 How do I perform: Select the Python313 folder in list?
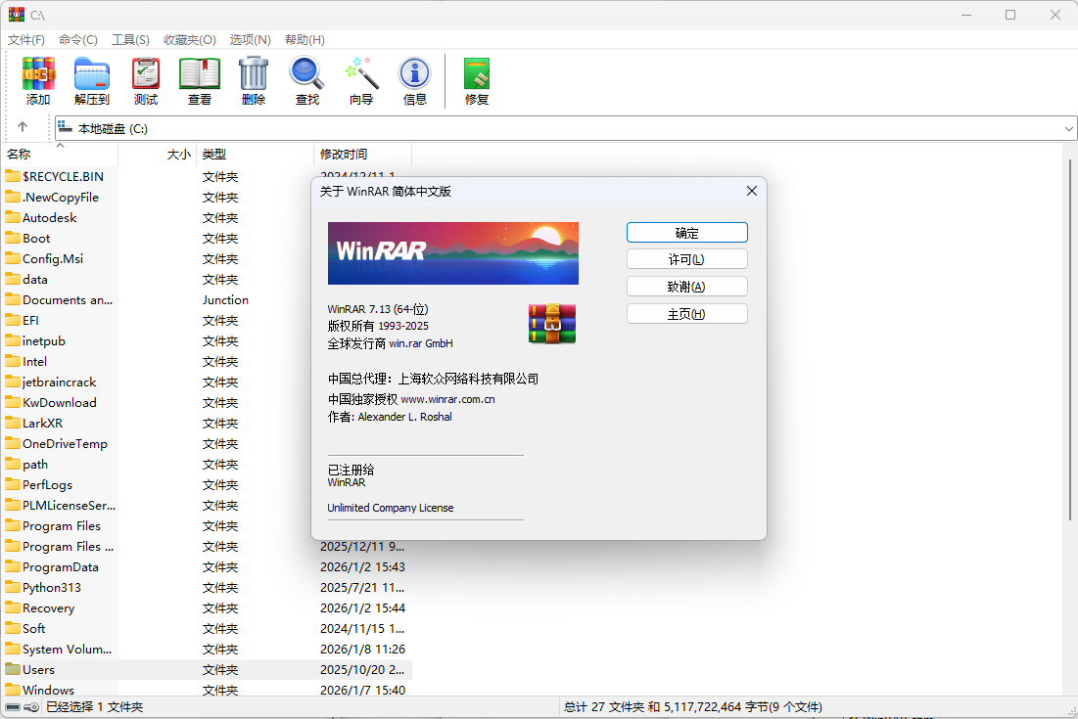52,588
